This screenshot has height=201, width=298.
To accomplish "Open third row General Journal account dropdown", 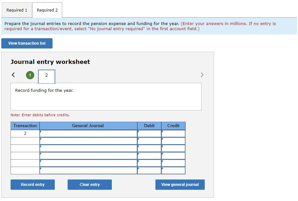I will coord(88,148).
